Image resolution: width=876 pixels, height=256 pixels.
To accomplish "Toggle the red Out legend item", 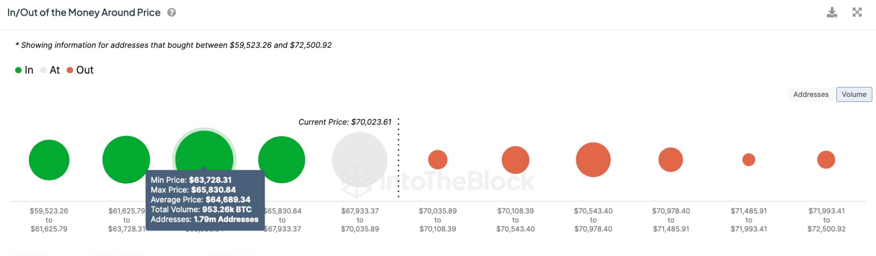I will (80, 70).
